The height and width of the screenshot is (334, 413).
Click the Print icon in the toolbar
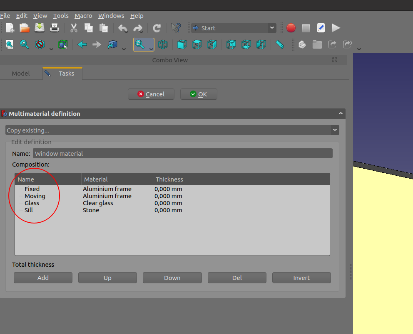pyautogui.click(x=55, y=28)
